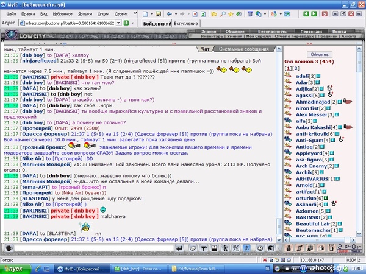366x274 pixels.
Task: Click the monitor icon in chat bar
Action: [x=214, y=248]
